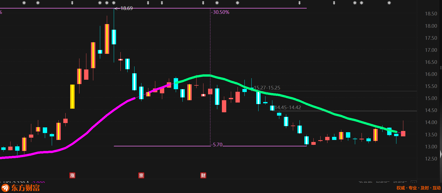The height and width of the screenshot is (193, 442).
Task: Click the 18.50 price axis value
Action: tap(431, 14)
